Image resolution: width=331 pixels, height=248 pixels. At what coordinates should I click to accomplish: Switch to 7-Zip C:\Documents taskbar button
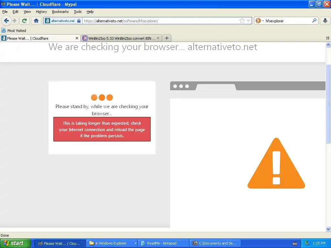(215, 243)
